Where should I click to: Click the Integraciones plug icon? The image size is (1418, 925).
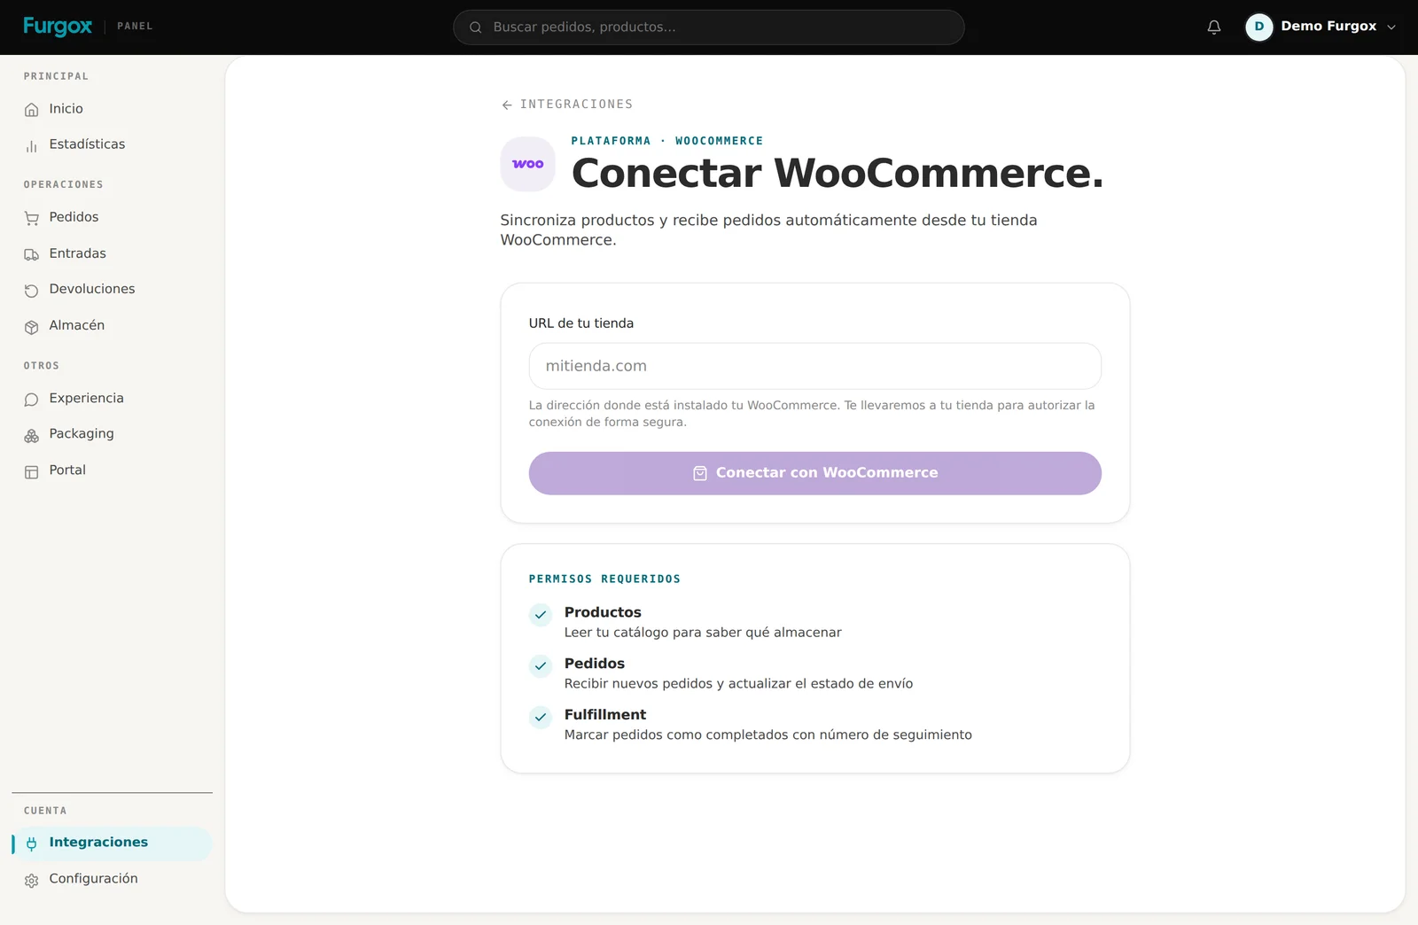pos(32,843)
